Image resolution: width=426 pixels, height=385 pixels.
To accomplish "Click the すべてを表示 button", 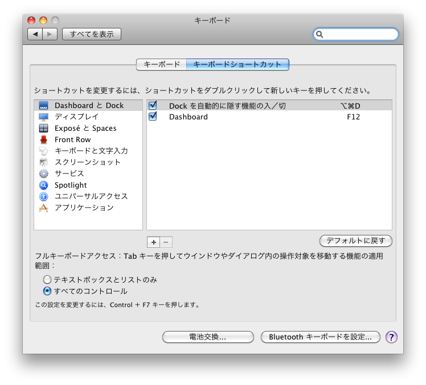I will pyautogui.click(x=92, y=34).
